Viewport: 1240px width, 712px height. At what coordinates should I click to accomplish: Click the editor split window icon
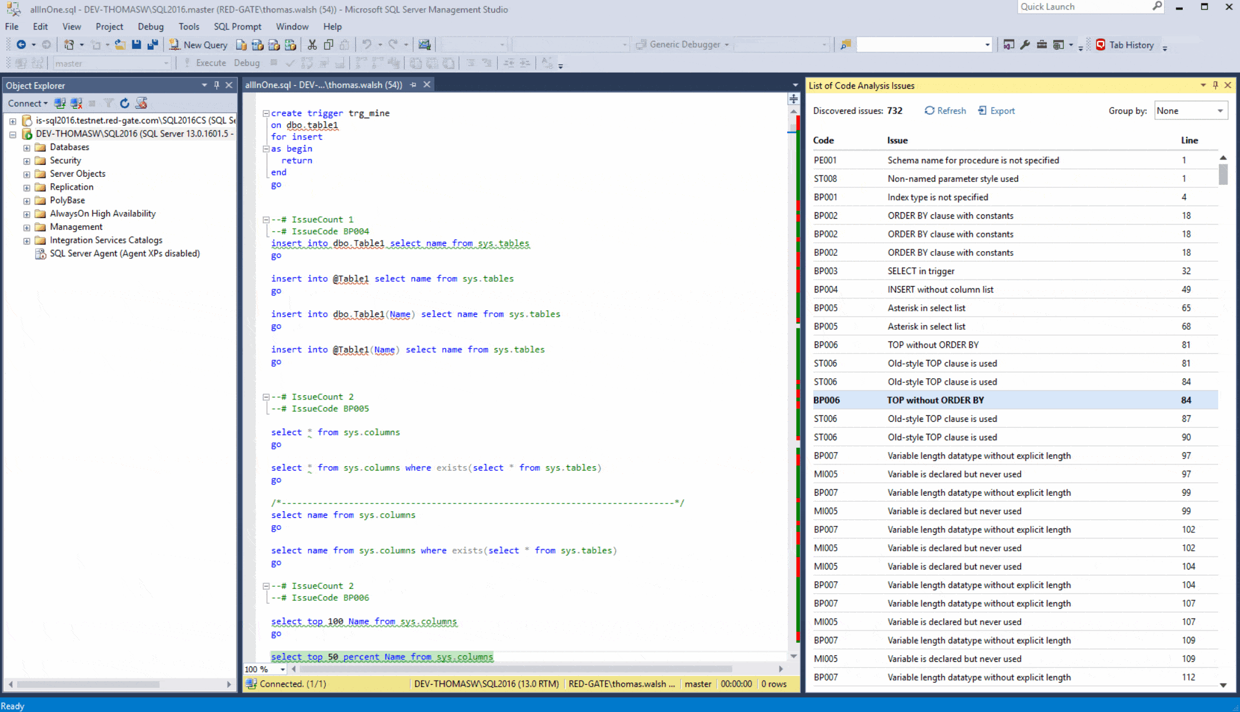tap(794, 99)
